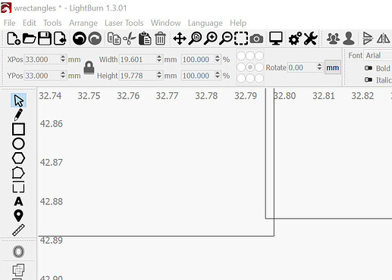Toggle the Bold font switch
Image resolution: width=392 pixels, height=280 pixels.
point(368,68)
